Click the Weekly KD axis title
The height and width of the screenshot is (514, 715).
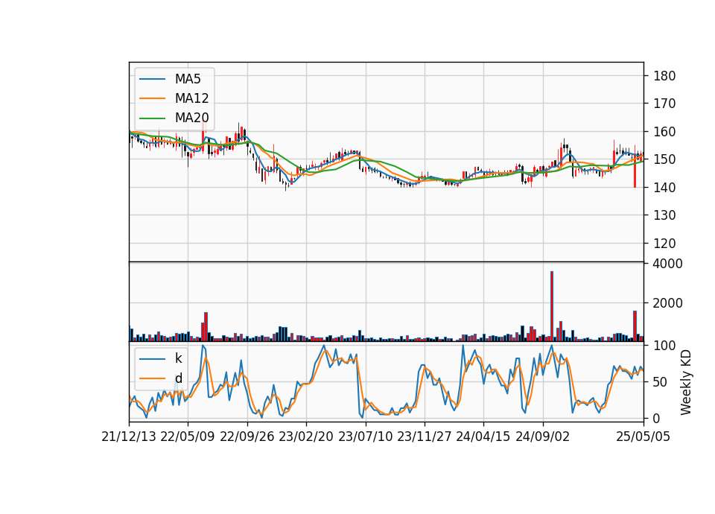(x=685, y=383)
